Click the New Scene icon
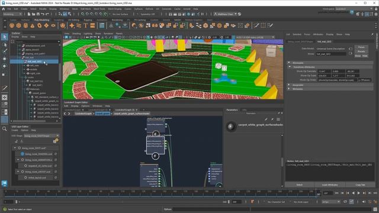The height and width of the screenshot is (213, 379). point(29,14)
